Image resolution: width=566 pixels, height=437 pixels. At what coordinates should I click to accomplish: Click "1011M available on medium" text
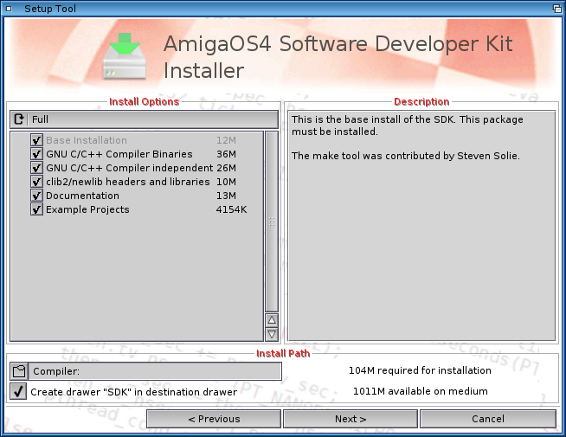[x=420, y=391]
